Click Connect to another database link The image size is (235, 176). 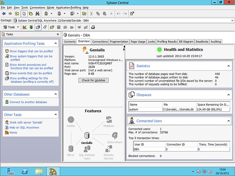[x=28, y=102]
